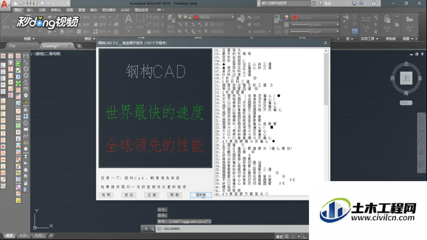
Task: Expand the 修改 panel dropdown
Action: (x=90, y=39)
